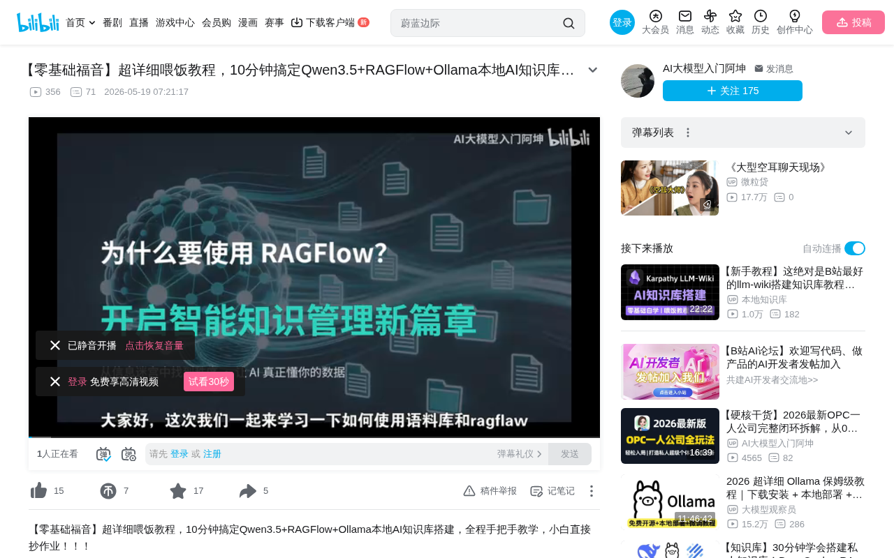
Task: Go to 游戏中心 in navigation
Action: (x=175, y=22)
